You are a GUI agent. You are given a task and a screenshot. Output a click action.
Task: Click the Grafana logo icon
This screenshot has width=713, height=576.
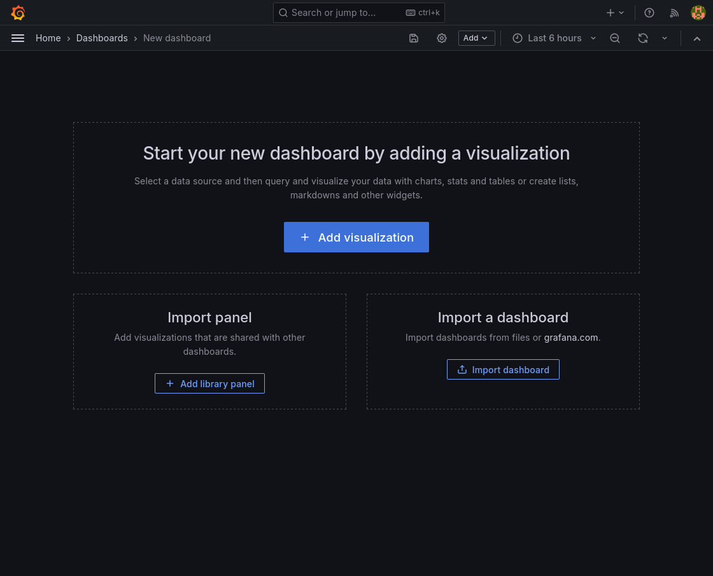click(x=18, y=13)
